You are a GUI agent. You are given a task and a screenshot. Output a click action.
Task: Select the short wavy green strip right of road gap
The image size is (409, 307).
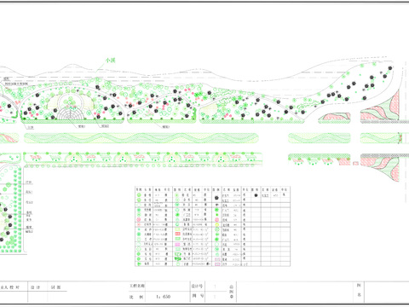tap(320, 138)
